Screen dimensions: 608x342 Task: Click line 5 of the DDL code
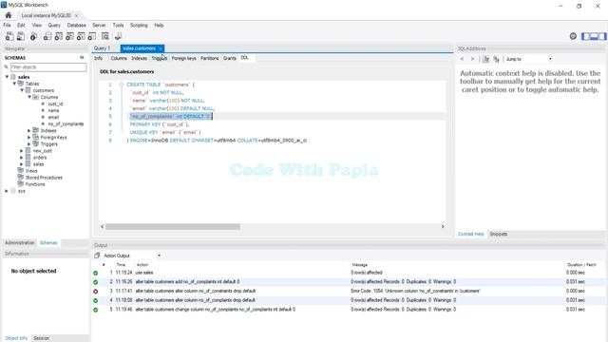[171, 116]
